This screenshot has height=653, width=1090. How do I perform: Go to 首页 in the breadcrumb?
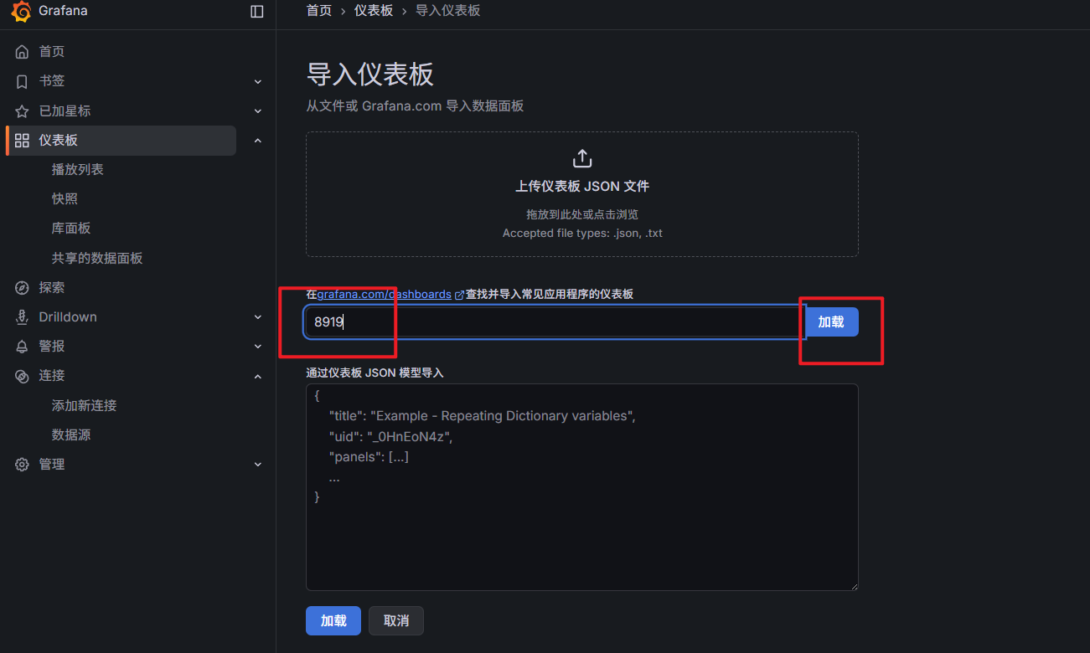coord(319,11)
